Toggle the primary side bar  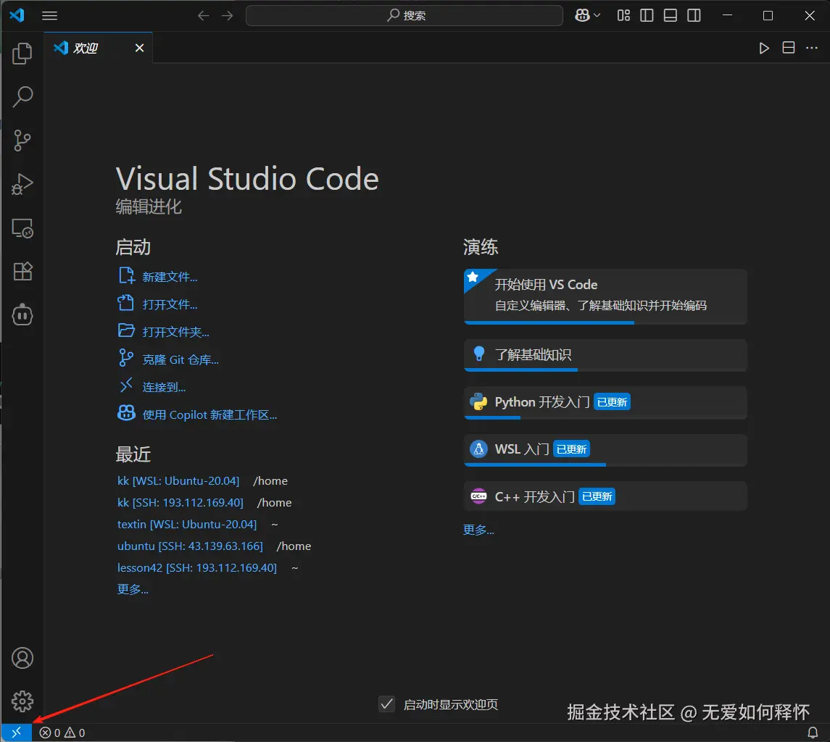647,15
